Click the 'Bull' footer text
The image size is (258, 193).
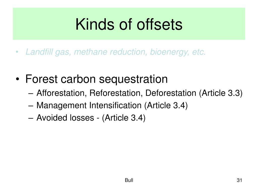(x=129, y=180)
